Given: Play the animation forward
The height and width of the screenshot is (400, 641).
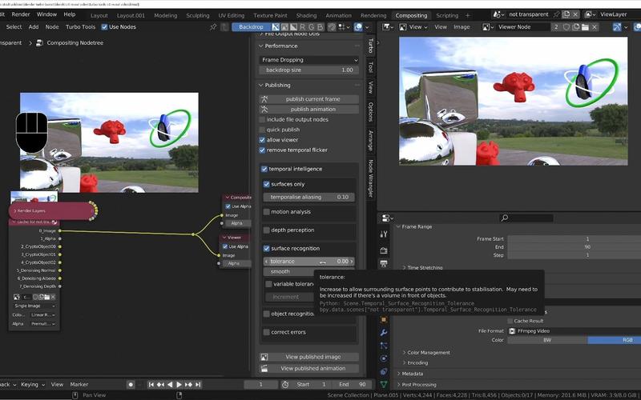Looking at the screenshot, I should tap(179, 385).
